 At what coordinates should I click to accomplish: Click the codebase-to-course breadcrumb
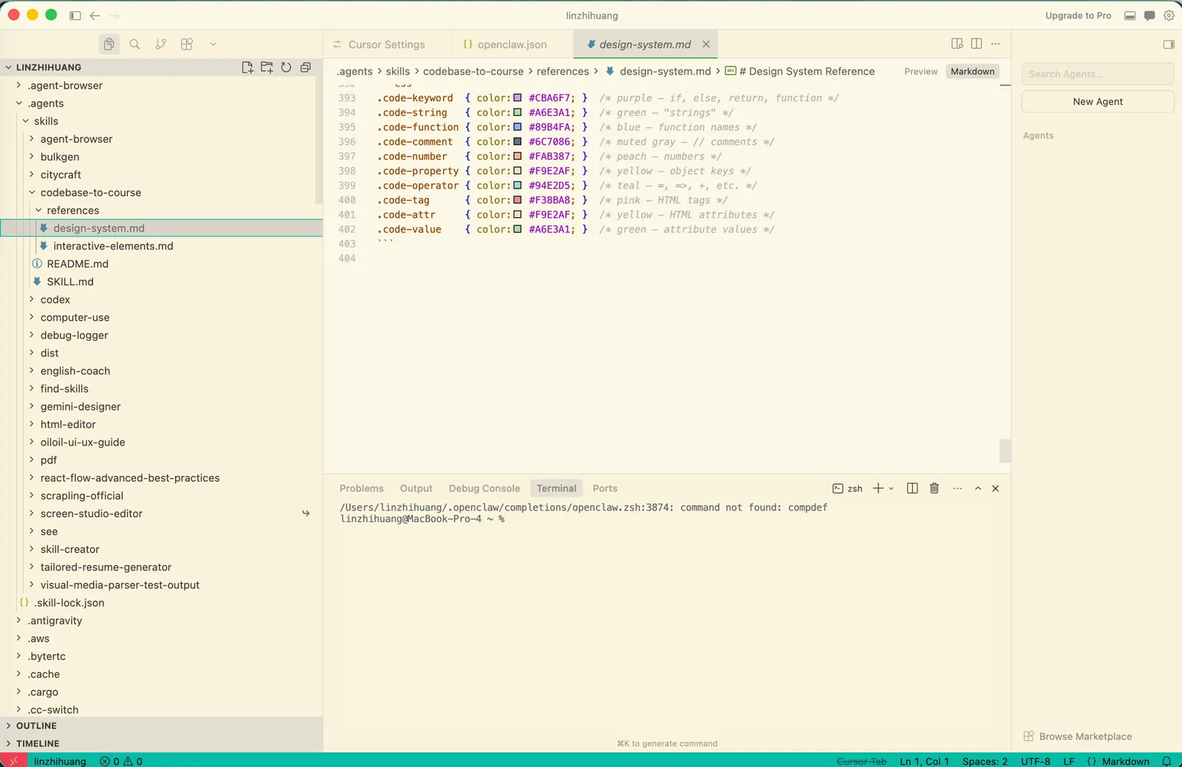pos(473,72)
